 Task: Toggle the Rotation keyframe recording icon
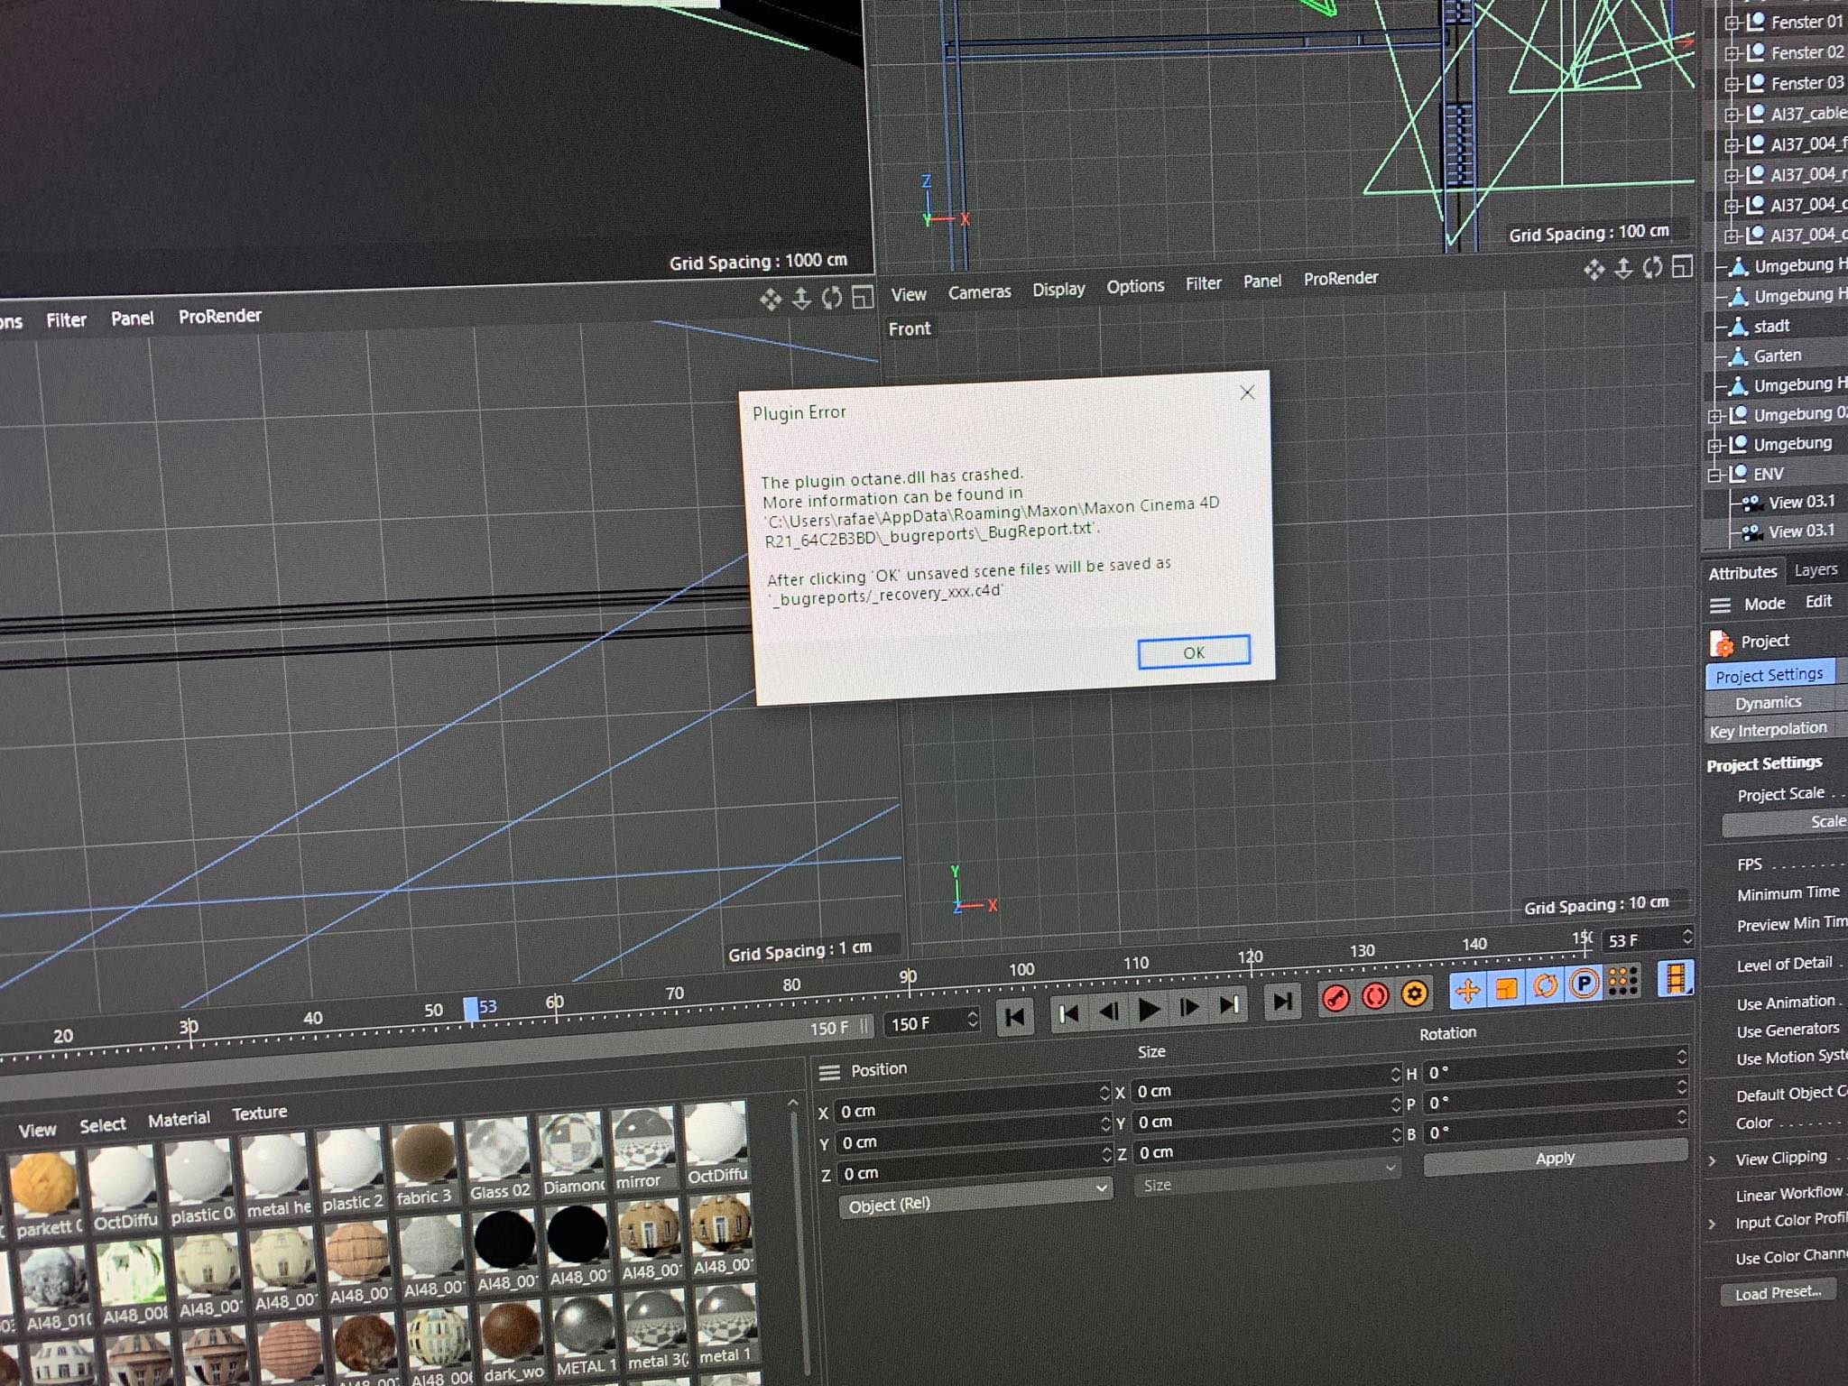tap(1545, 985)
